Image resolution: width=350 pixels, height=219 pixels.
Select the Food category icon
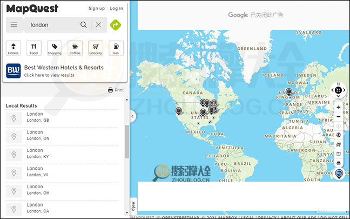tap(33, 48)
